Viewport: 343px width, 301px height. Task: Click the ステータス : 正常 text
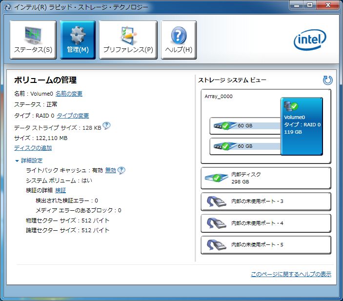[x=36, y=104]
